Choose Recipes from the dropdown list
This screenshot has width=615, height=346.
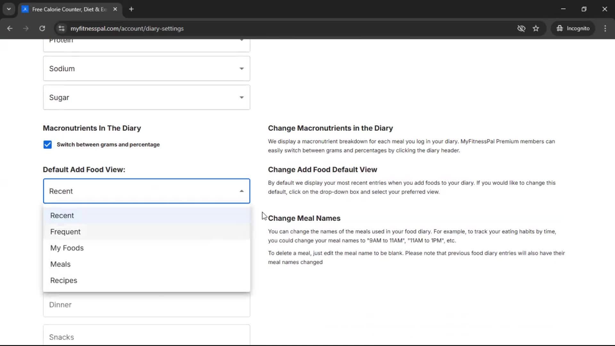[x=146, y=280]
